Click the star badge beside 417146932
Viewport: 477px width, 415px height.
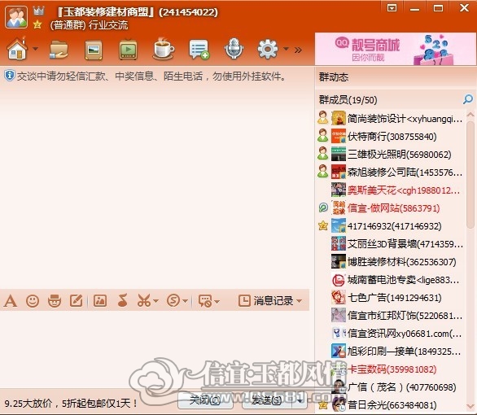pos(323,225)
